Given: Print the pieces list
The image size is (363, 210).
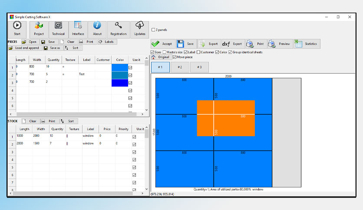Looking at the screenshot, I should (87, 42).
